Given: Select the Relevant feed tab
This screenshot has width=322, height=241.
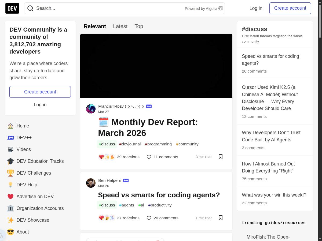Looking at the screenshot, I should pyautogui.click(x=95, y=26).
